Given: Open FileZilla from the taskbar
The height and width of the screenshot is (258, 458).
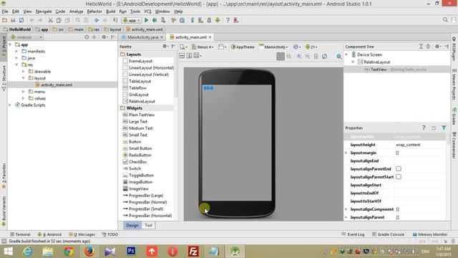Looking at the screenshot, I should [x=193, y=252].
